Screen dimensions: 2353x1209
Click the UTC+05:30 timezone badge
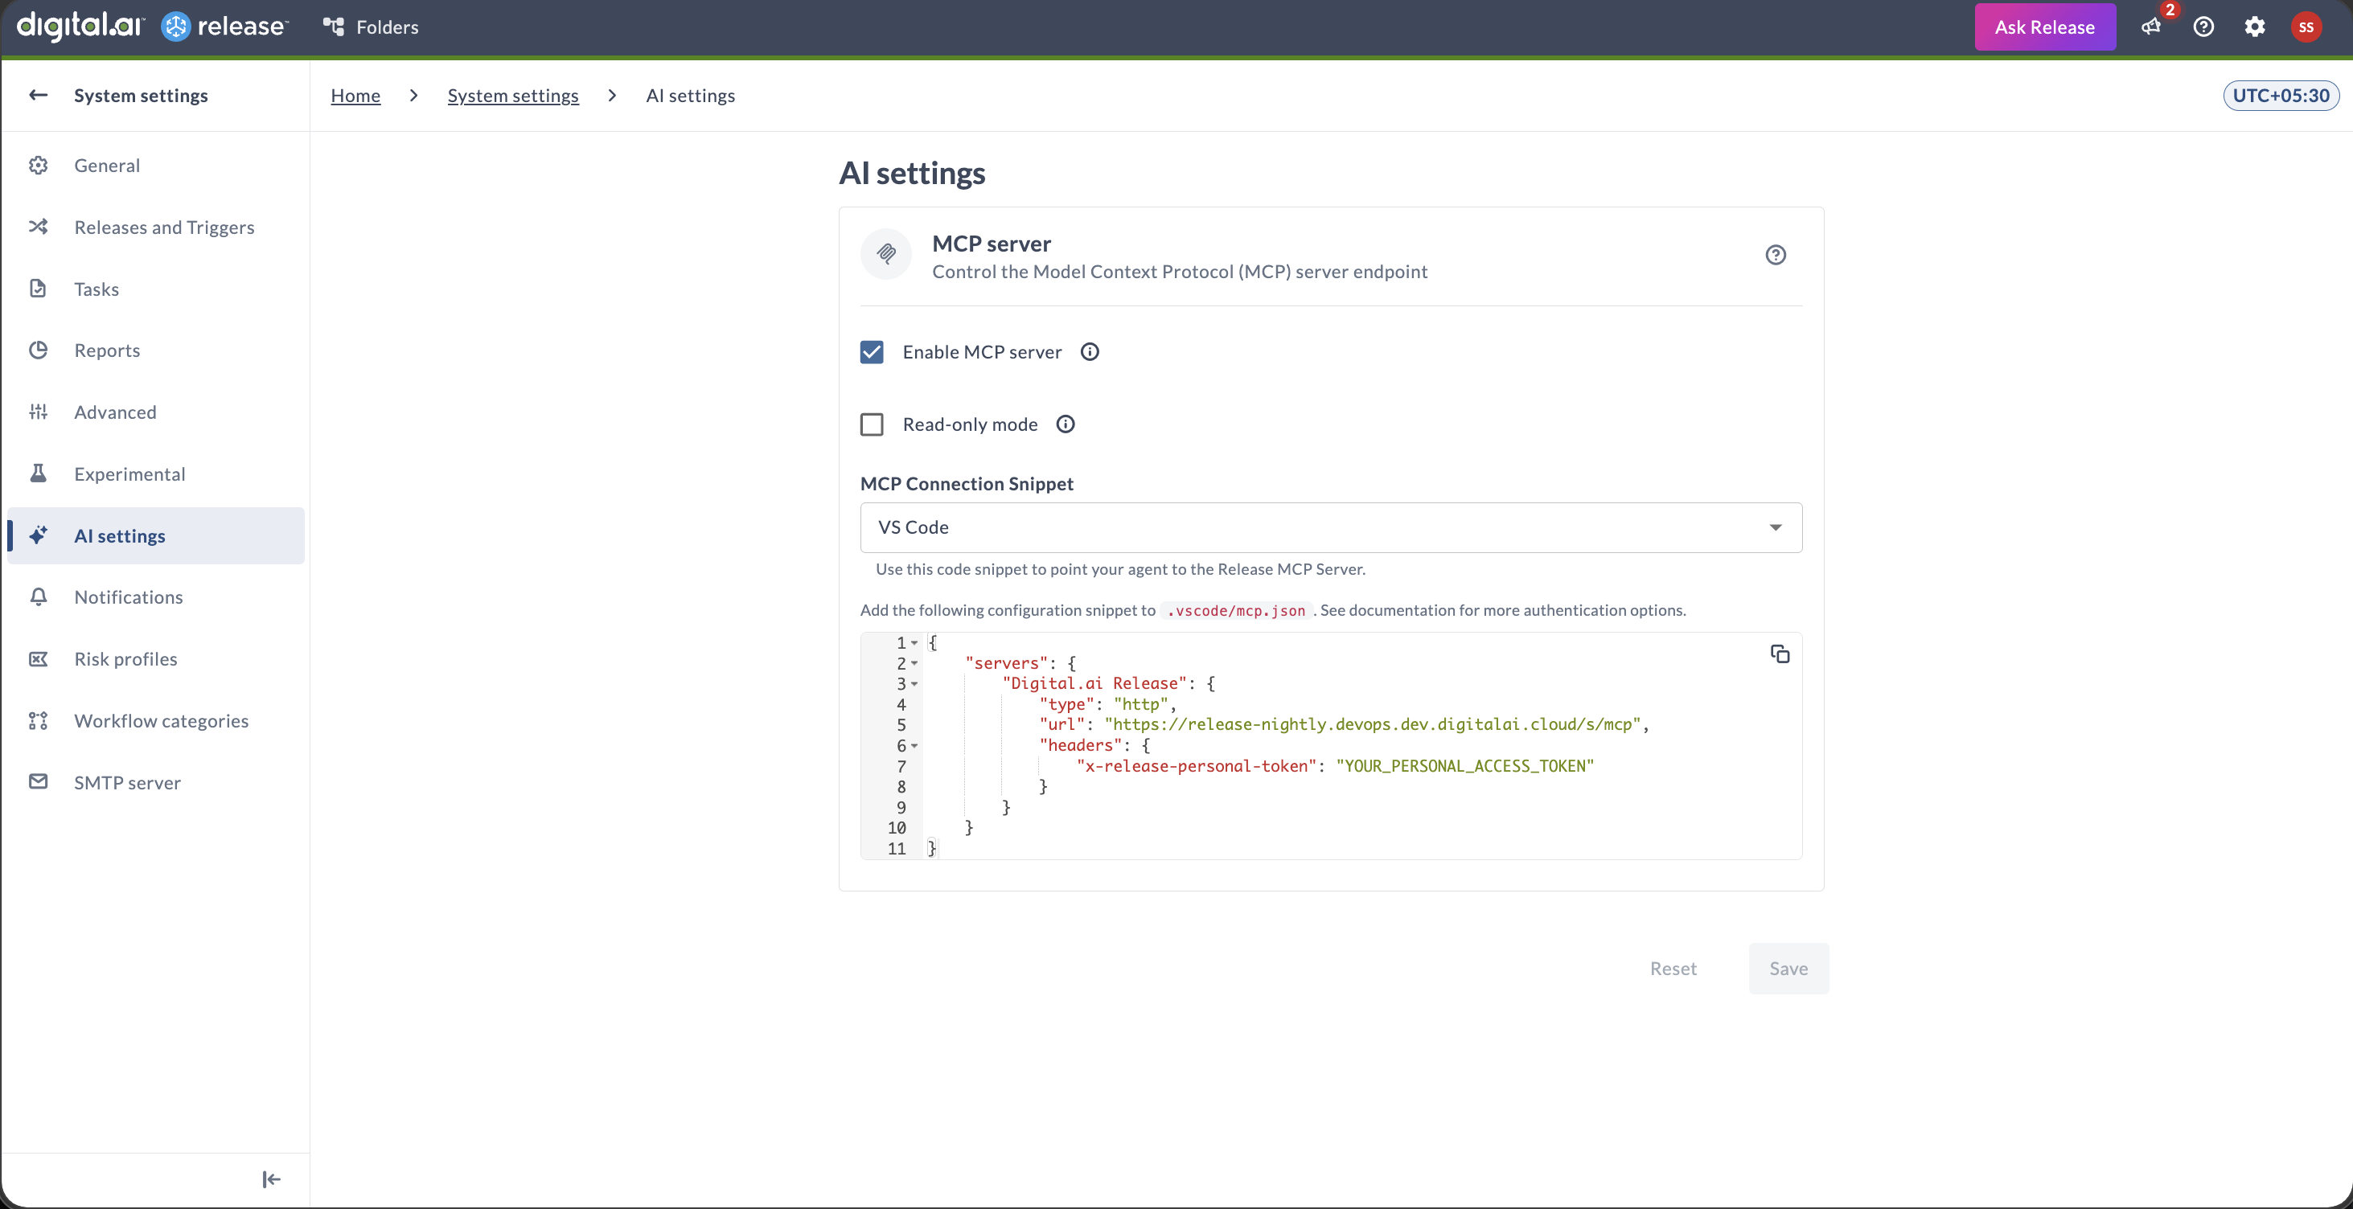click(x=2280, y=95)
